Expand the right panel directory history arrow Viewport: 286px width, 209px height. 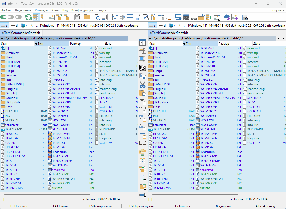(283, 38)
